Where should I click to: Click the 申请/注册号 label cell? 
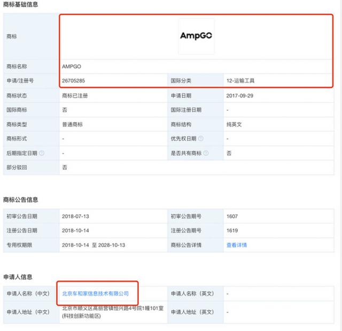point(32,80)
